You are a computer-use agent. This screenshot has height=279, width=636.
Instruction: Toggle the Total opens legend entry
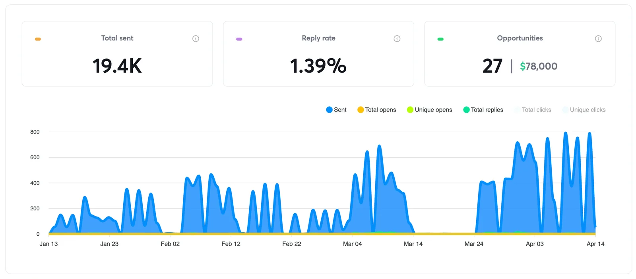tap(376, 110)
